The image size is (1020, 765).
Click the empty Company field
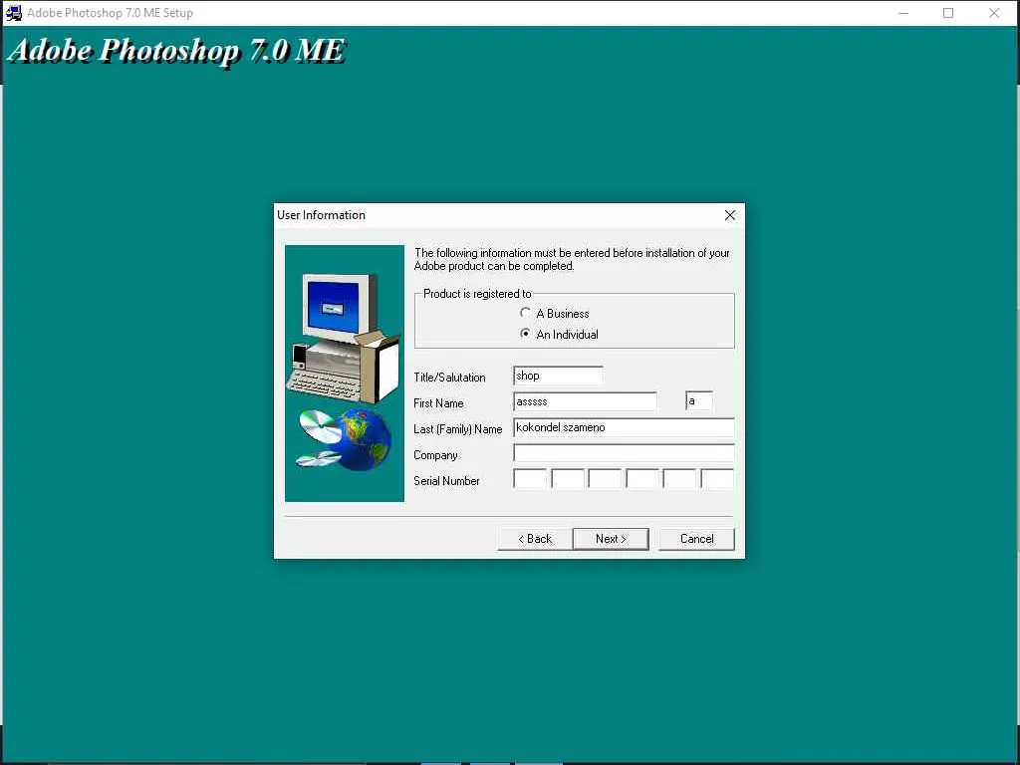624,453
